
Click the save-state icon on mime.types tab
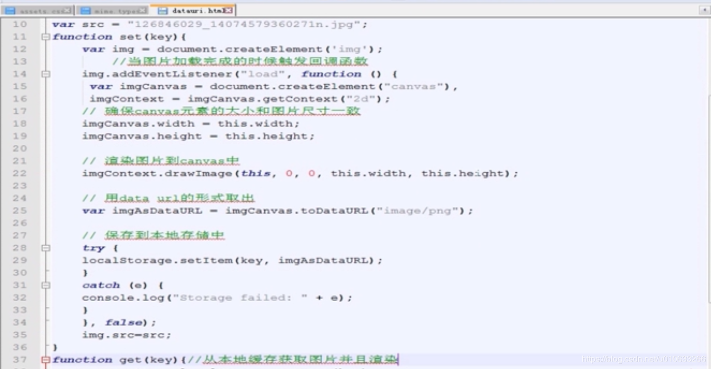(x=85, y=11)
